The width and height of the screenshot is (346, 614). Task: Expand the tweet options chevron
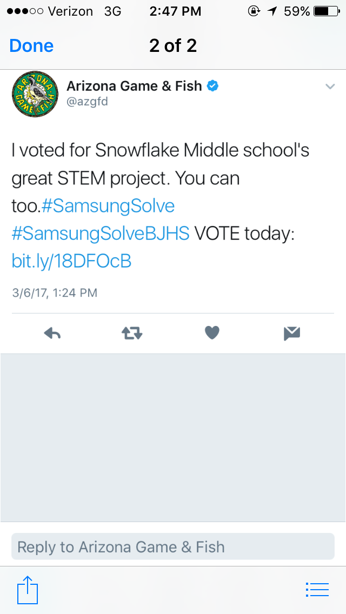pos(330,86)
